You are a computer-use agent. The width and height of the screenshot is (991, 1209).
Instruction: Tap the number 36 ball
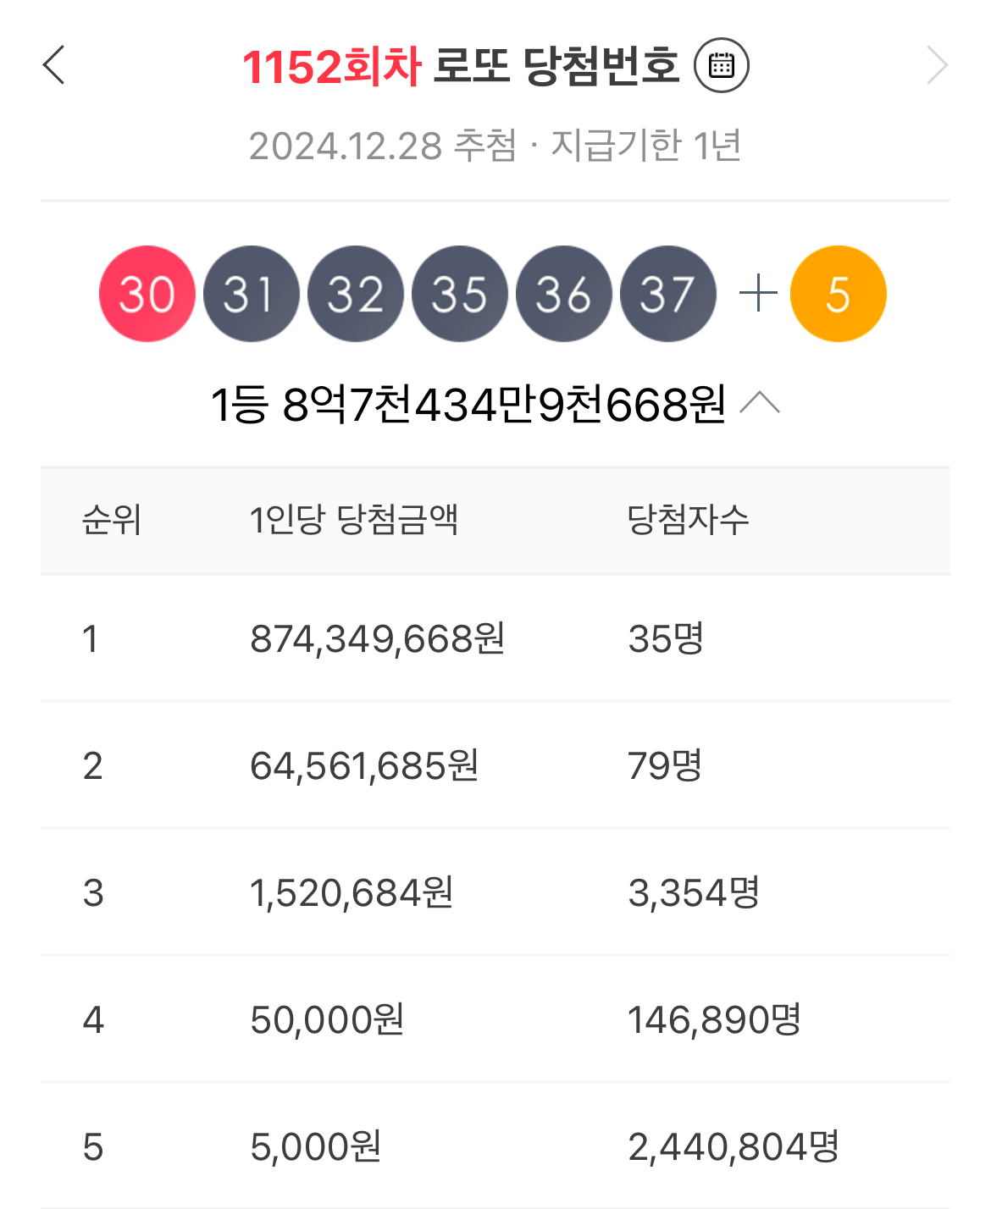click(564, 294)
